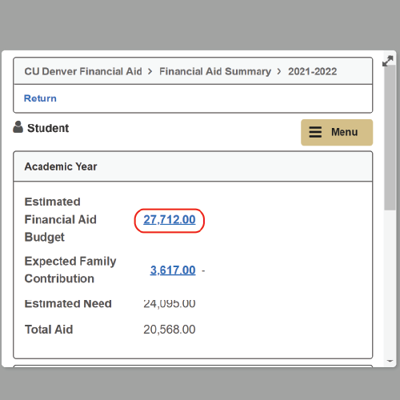400x400 pixels.
Task: Click the Total Aid label
Action: point(49,330)
